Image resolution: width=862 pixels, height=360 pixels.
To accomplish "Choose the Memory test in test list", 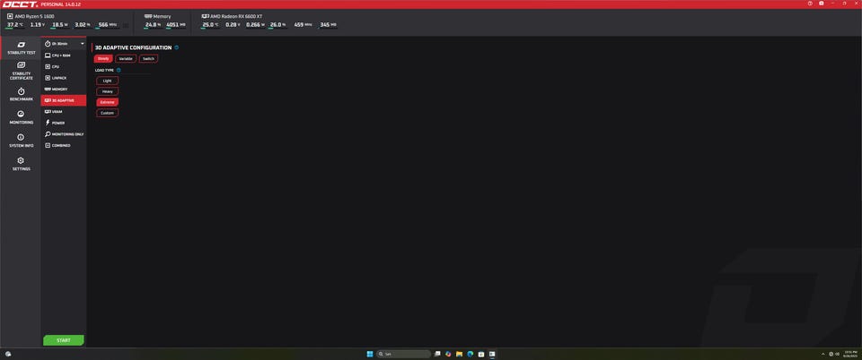I will click(64, 89).
